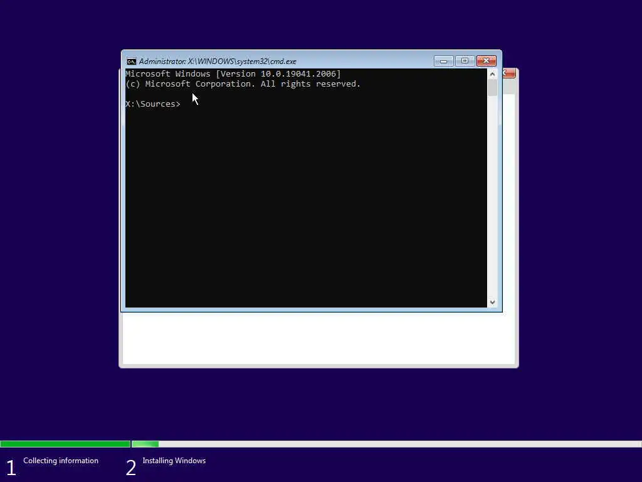Click the green Collecting information progress bar
Screen dimensions: 642x482
pyautogui.click(x=65, y=444)
